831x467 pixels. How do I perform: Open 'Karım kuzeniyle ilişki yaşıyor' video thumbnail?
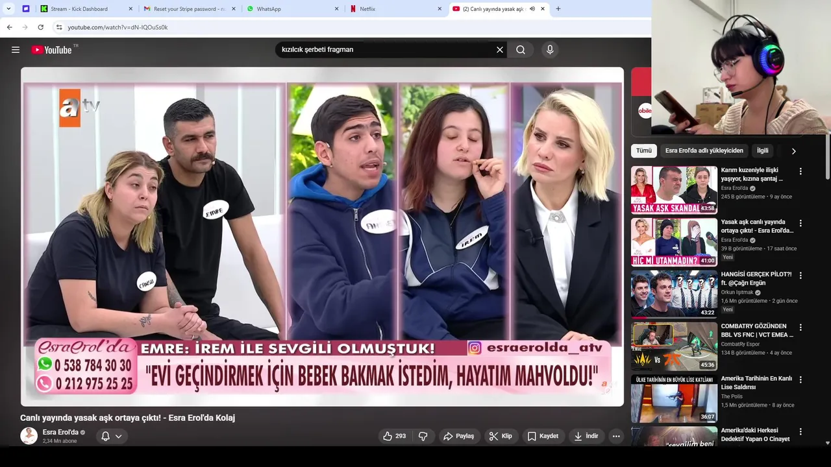[674, 190]
